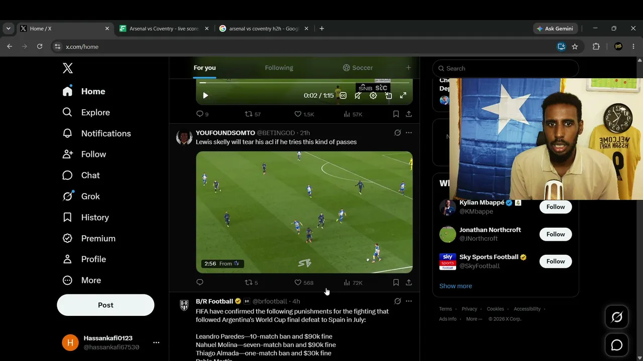The height and width of the screenshot is (361, 643).
Task: Expand the video to fullscreen
Action: click(x=403, y=95)
